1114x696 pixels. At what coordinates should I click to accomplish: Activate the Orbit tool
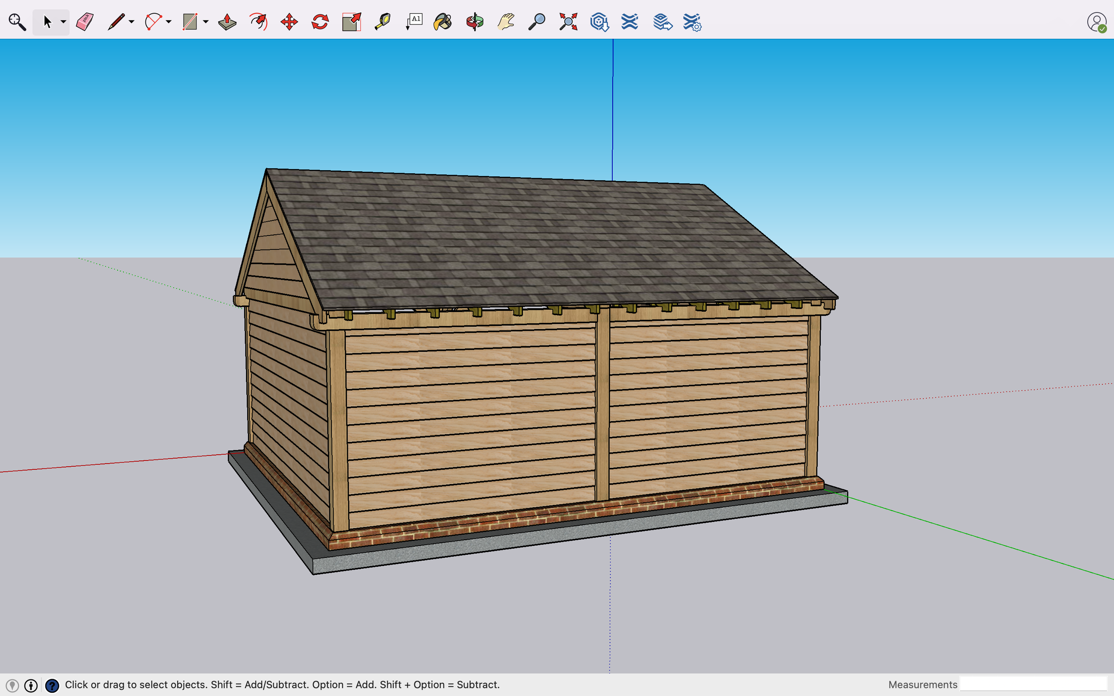(x=475, y=22)
